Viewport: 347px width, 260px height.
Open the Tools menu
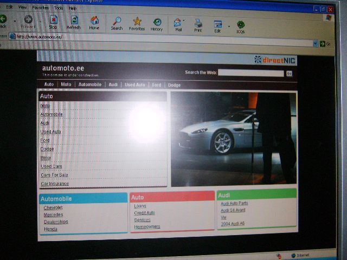[x=59, y=8]
